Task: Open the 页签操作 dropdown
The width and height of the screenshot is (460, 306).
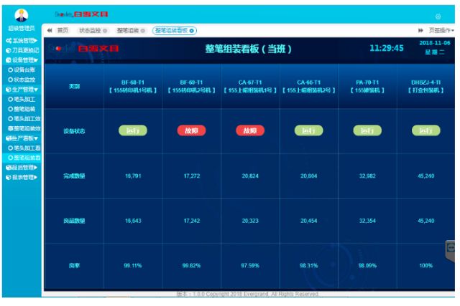Action: [440, 31]
